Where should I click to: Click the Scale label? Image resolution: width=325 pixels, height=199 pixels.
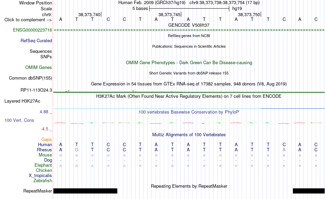(46, 9)
